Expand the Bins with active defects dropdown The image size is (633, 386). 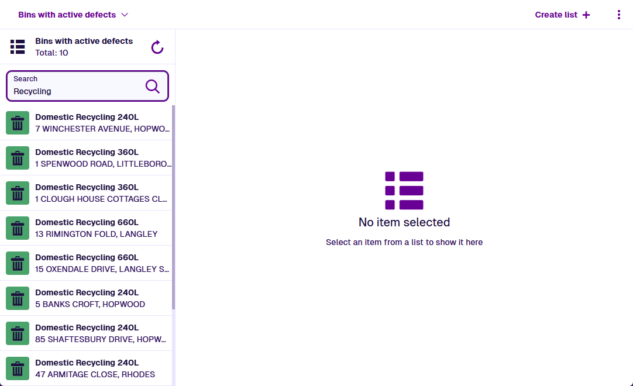point(73,15)
